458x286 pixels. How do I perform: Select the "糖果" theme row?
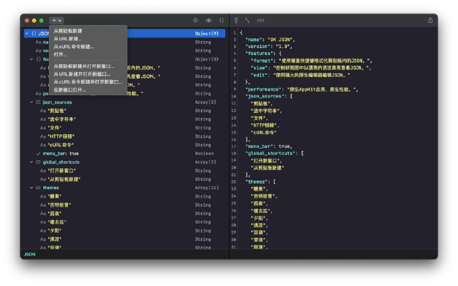pyautogui.click(x=124, y=197)
